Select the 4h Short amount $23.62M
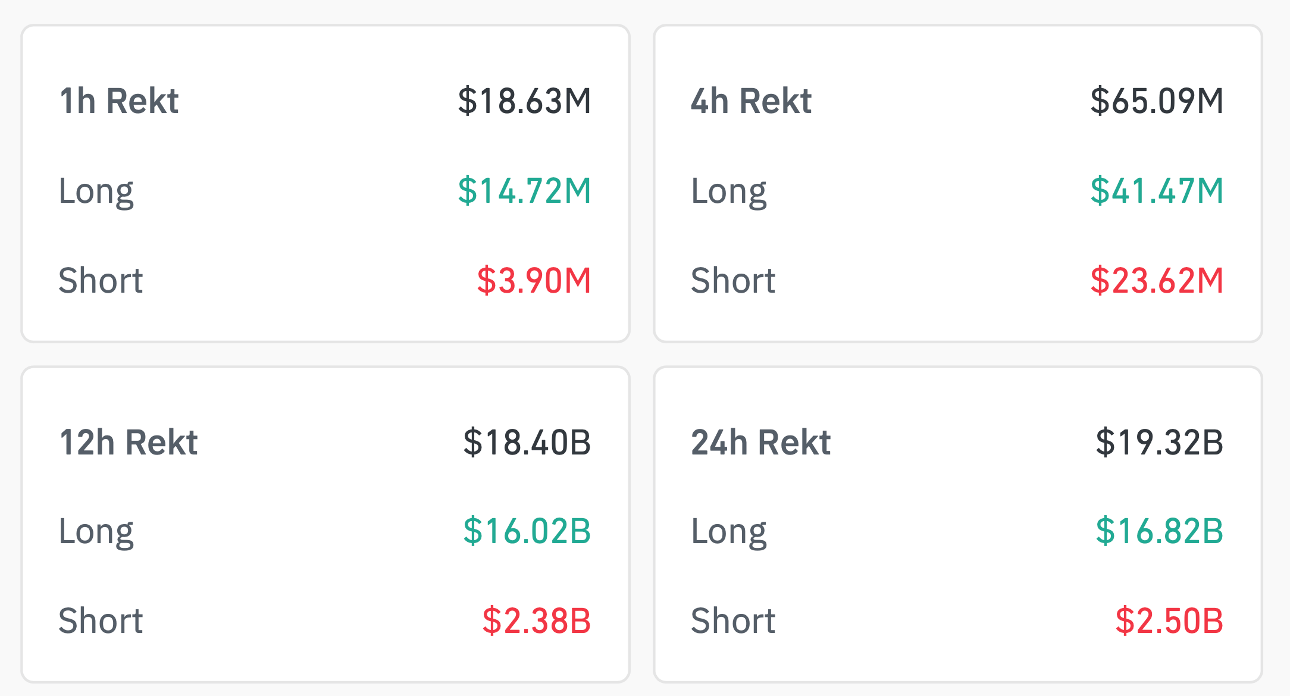This screenshot has width=1290, height=696. point(1157,280)
